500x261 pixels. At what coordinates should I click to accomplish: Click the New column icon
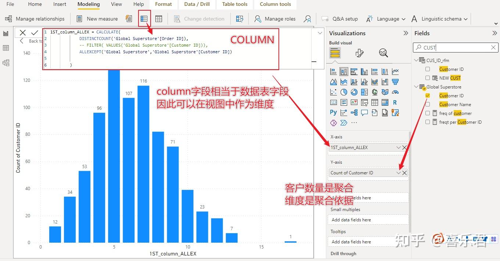pyautogui.click(x=144, y=19)
